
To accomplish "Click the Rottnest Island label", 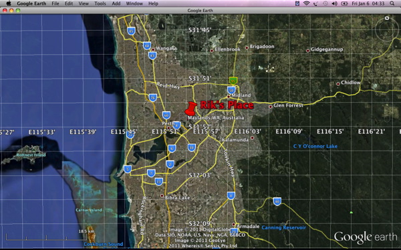I will click(31, 155).
